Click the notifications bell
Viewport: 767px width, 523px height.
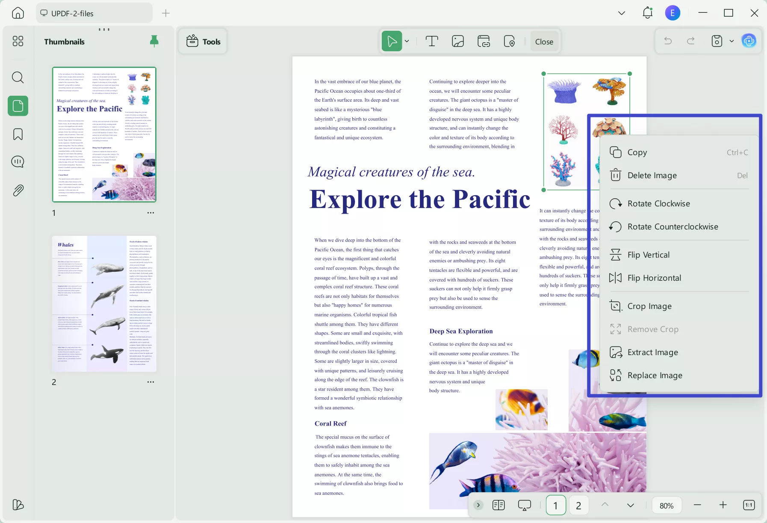click(x=647, y=13)
